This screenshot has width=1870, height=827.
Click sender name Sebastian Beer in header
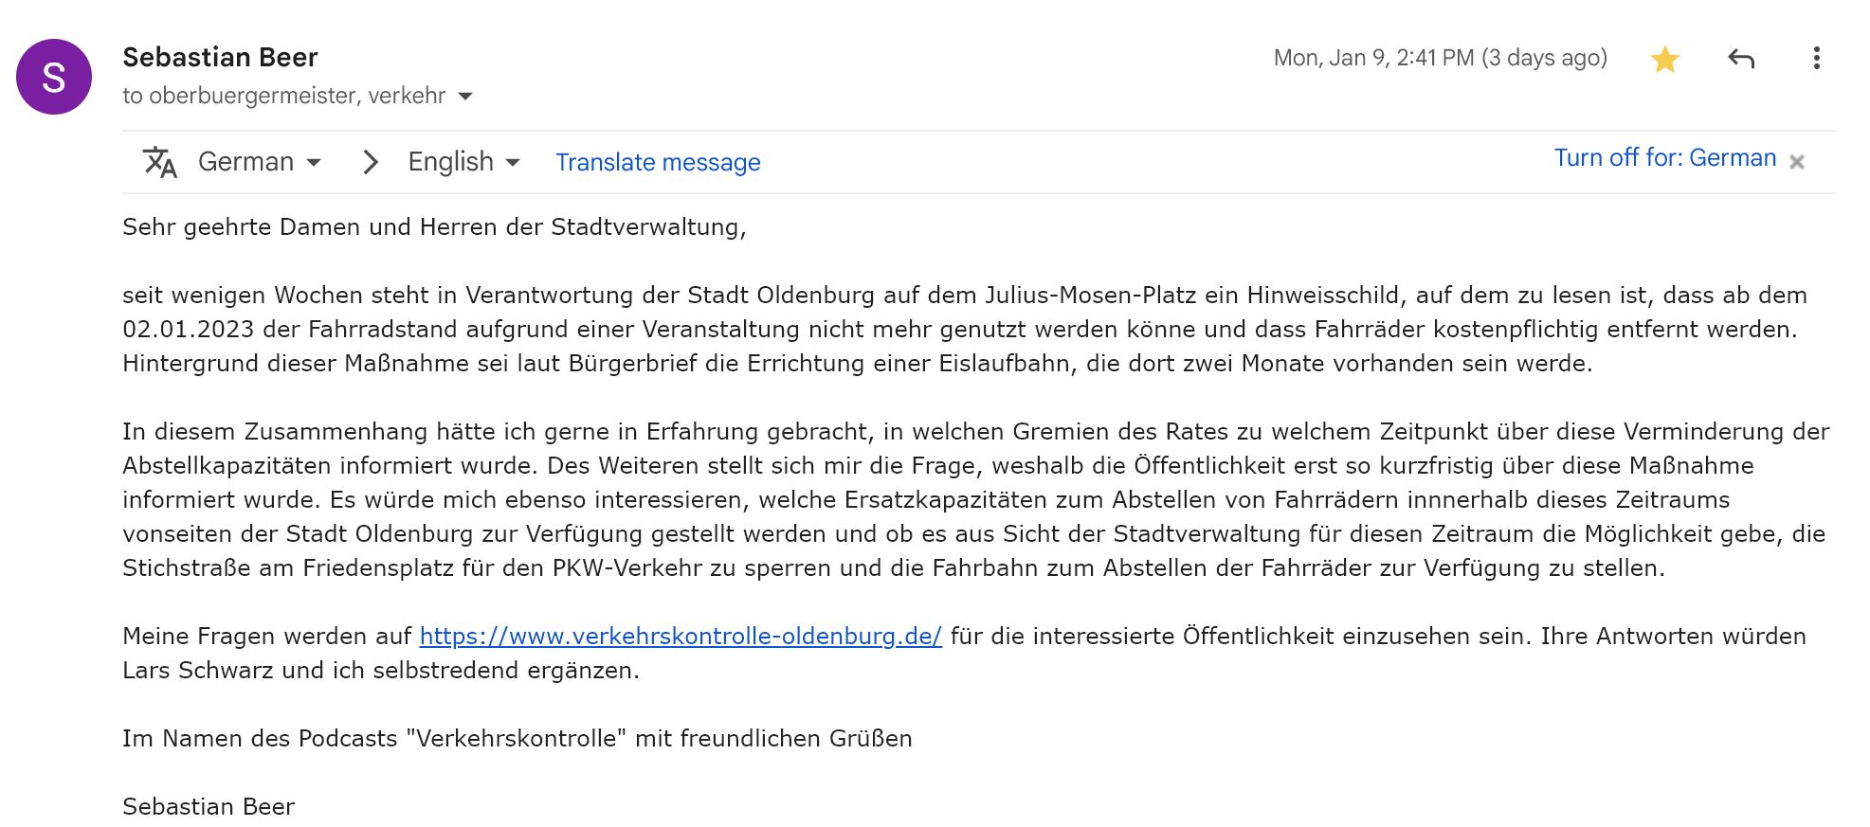click(x=220, y=58)
